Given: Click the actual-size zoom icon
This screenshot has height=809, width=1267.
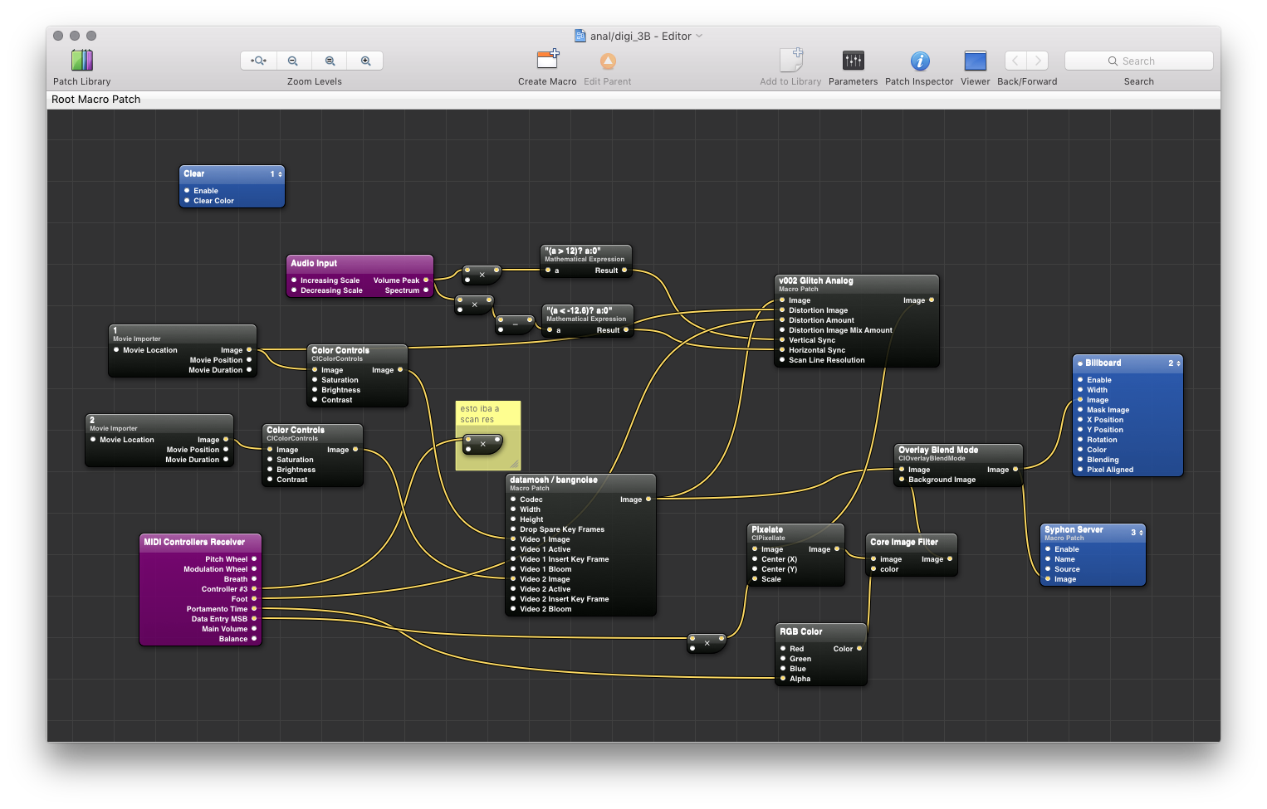Looking at the screenshot, I should (330, 61).
